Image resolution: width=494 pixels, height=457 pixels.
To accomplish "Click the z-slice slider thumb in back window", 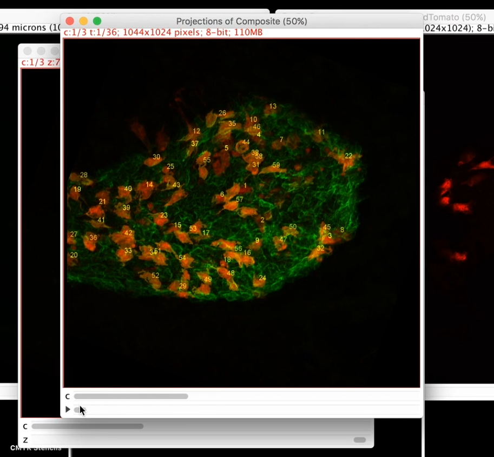I will click(359, 440).
